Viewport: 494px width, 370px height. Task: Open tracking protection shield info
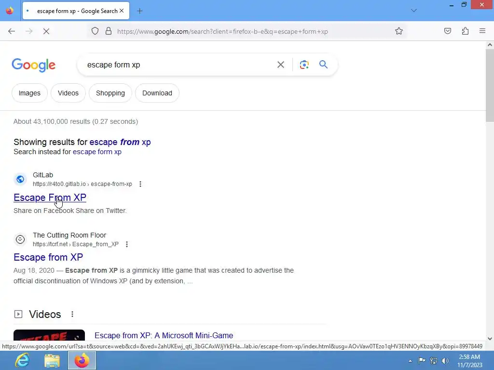click(x=95, y=31)
